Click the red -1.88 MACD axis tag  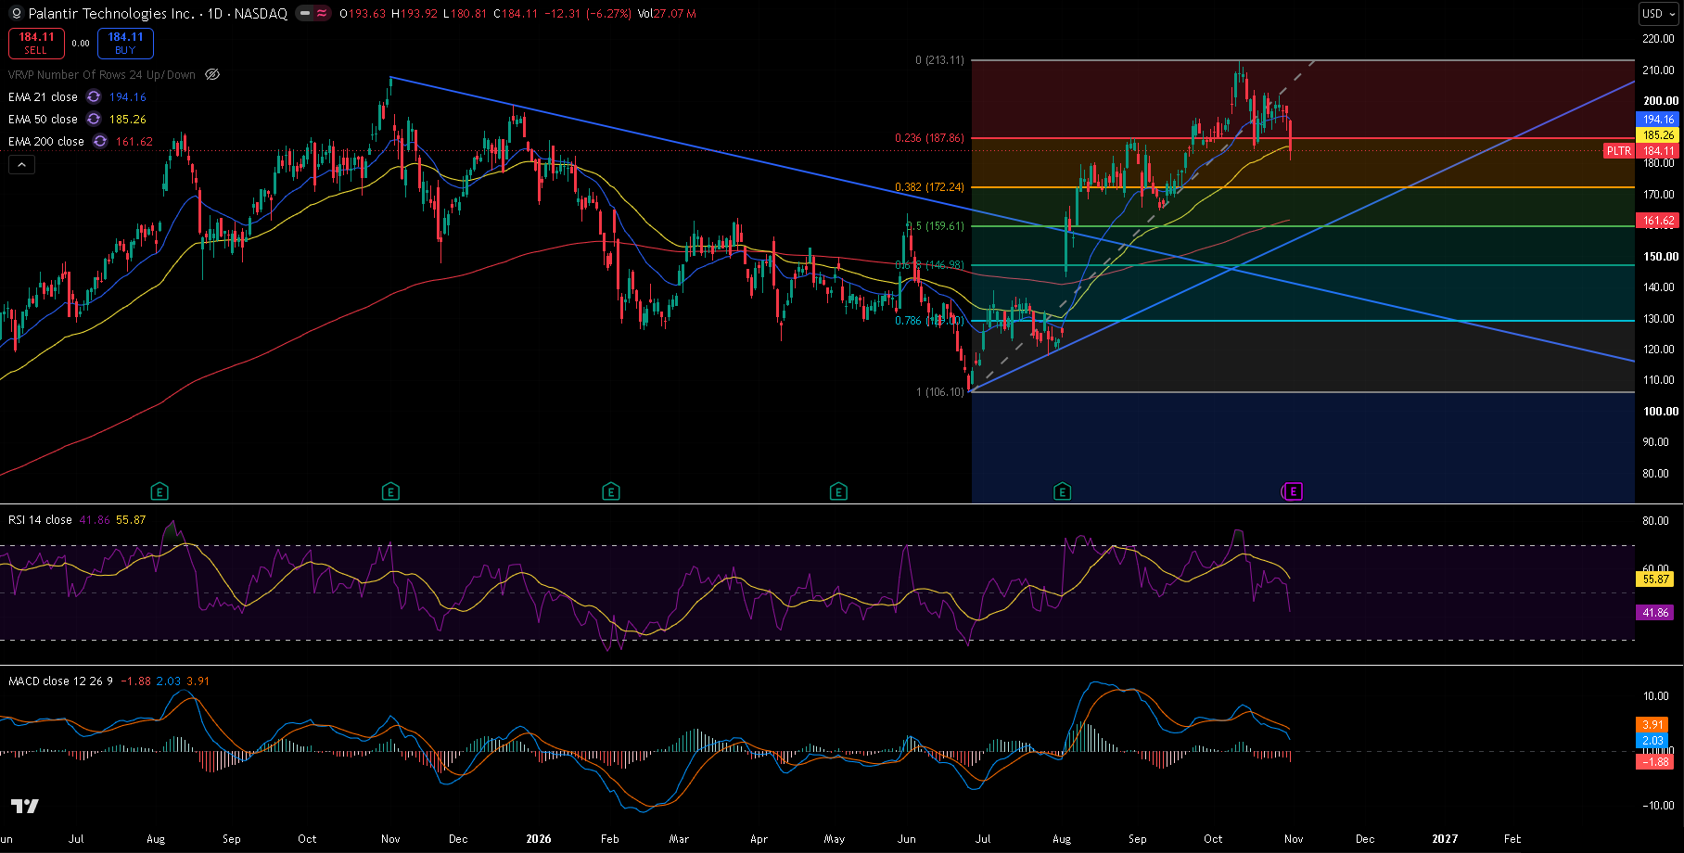click(x=1655, y=762)
